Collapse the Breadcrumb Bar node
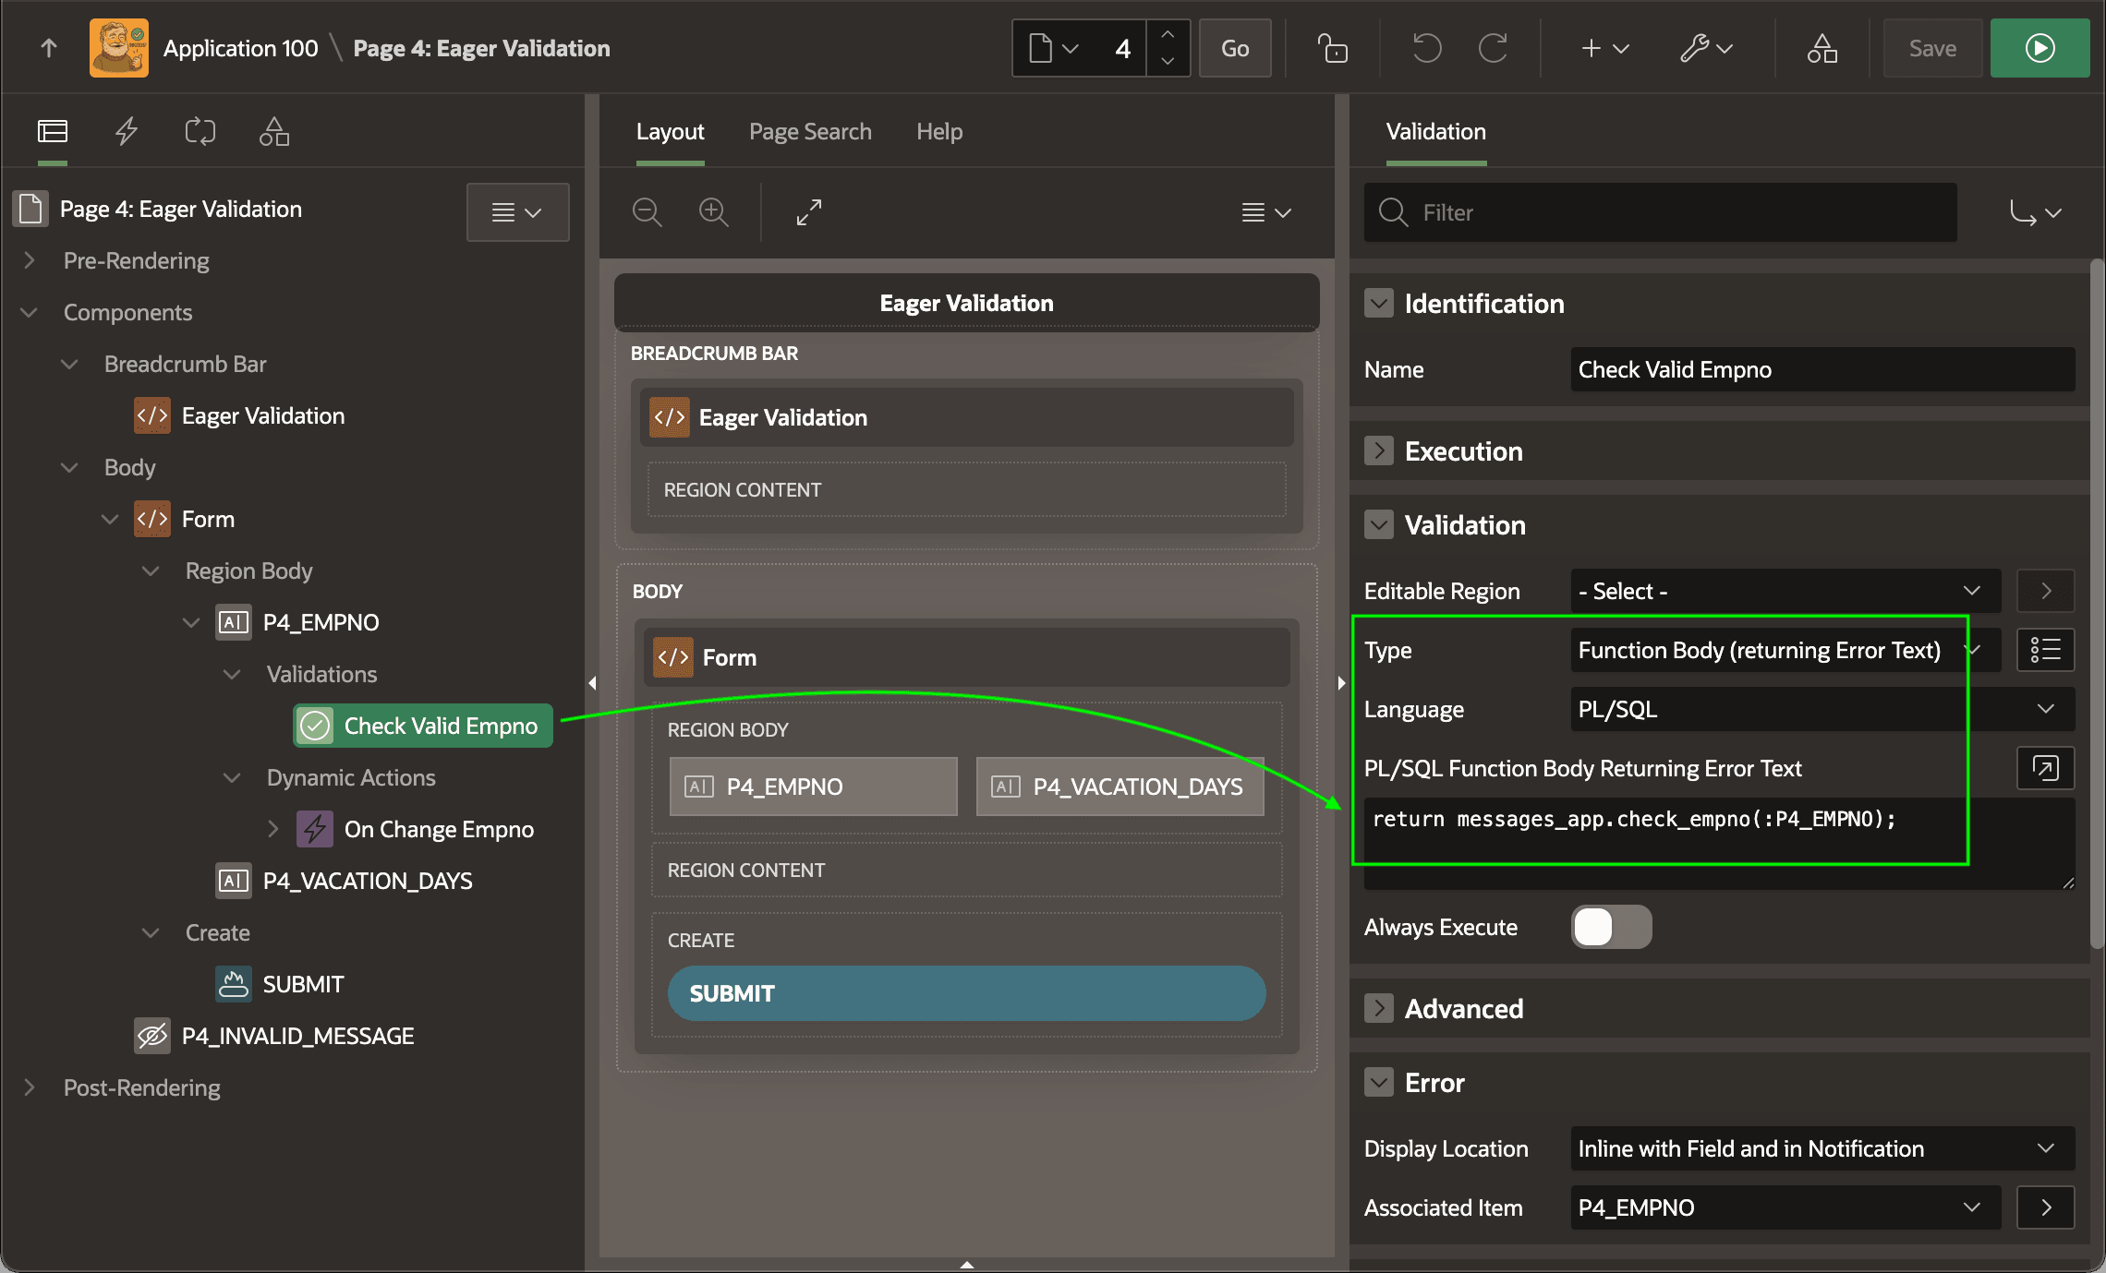The height and width of the screenshot is (1273, 2106). [69, 364]
